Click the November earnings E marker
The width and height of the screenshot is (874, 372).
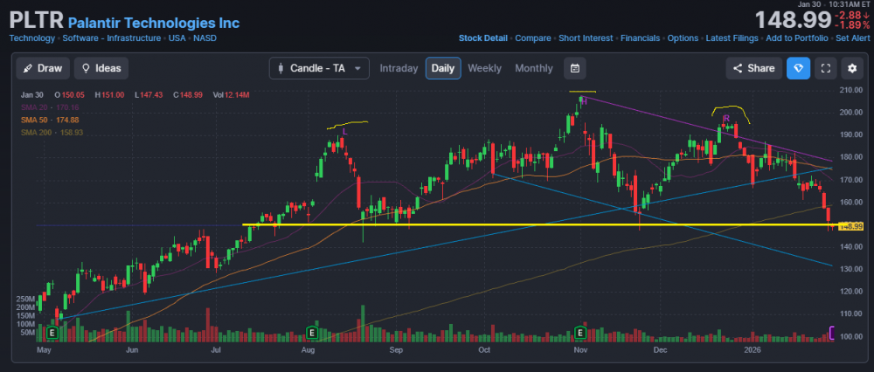580,333
